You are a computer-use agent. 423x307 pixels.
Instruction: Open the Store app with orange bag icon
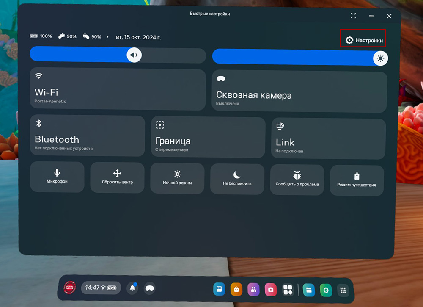tap(236, 290)
